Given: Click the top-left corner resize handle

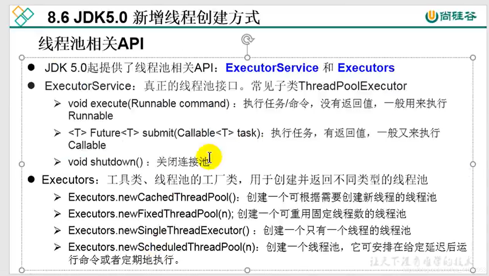Looking at the screenshot, I should [22, 58].
